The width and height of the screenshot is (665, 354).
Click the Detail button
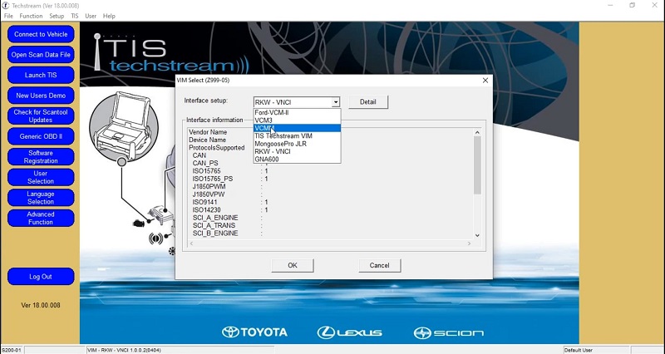click(368, 101)
